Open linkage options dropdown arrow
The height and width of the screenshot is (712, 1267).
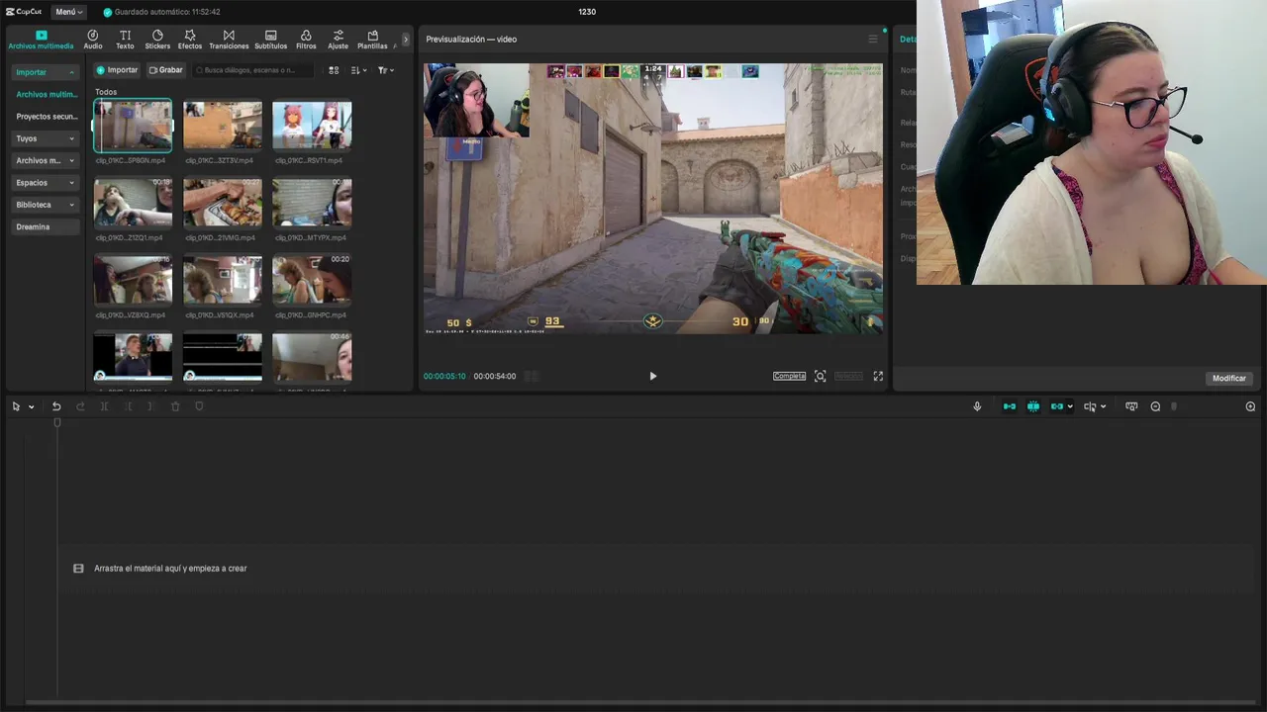click(x=1070, y=406)
